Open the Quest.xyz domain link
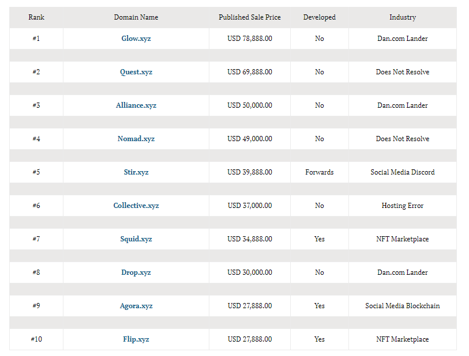The width and height of the screenshot is (469, 356). click(x=136, y=72)
